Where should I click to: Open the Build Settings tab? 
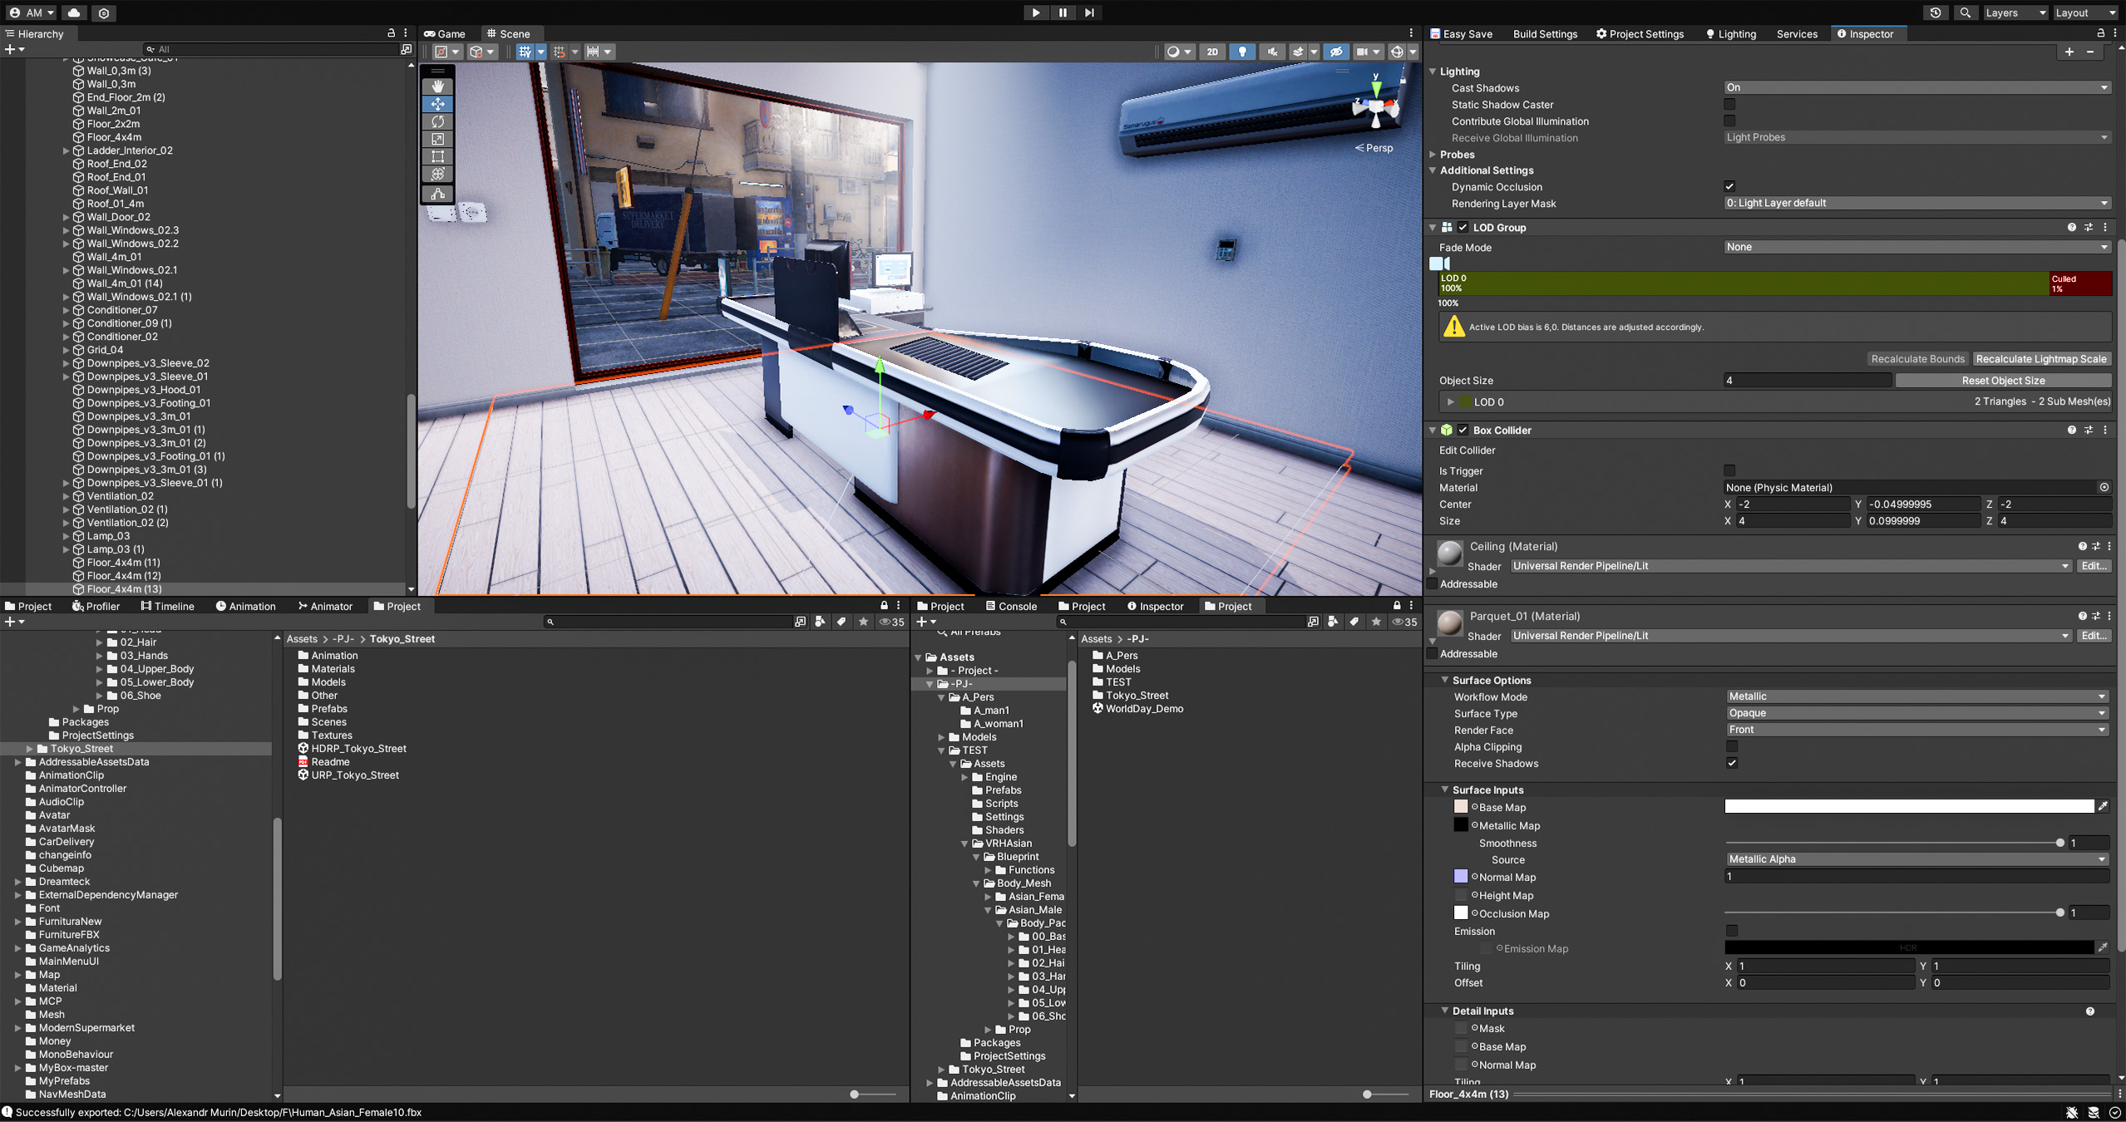(1544, 33)
